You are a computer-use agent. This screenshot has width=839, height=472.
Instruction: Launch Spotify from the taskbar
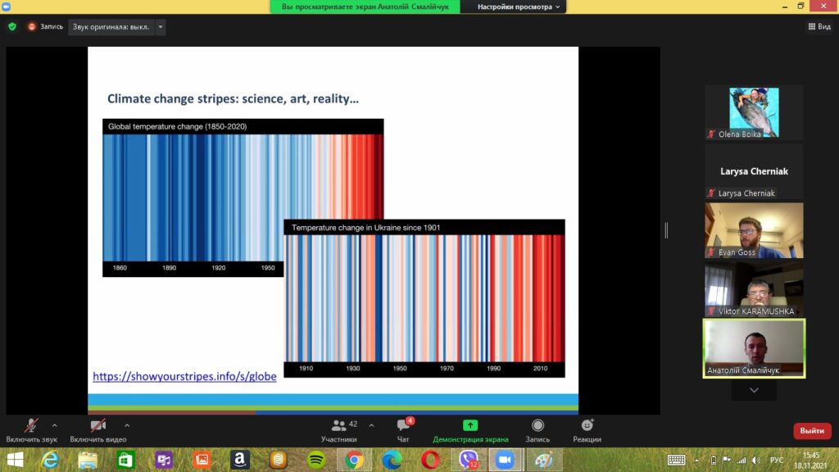[x=316, y=461]
